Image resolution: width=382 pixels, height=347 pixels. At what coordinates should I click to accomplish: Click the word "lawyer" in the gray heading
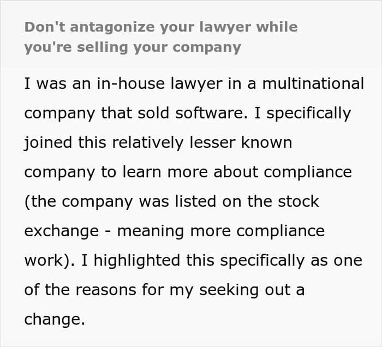(x=225, y=28)
